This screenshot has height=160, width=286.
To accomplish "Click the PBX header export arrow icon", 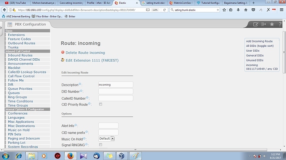I will [x=264, y=24].
